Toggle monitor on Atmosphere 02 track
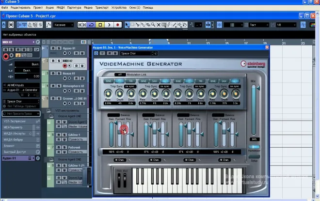The width and height of the screenshot is (320, 201). pos(70,91)
